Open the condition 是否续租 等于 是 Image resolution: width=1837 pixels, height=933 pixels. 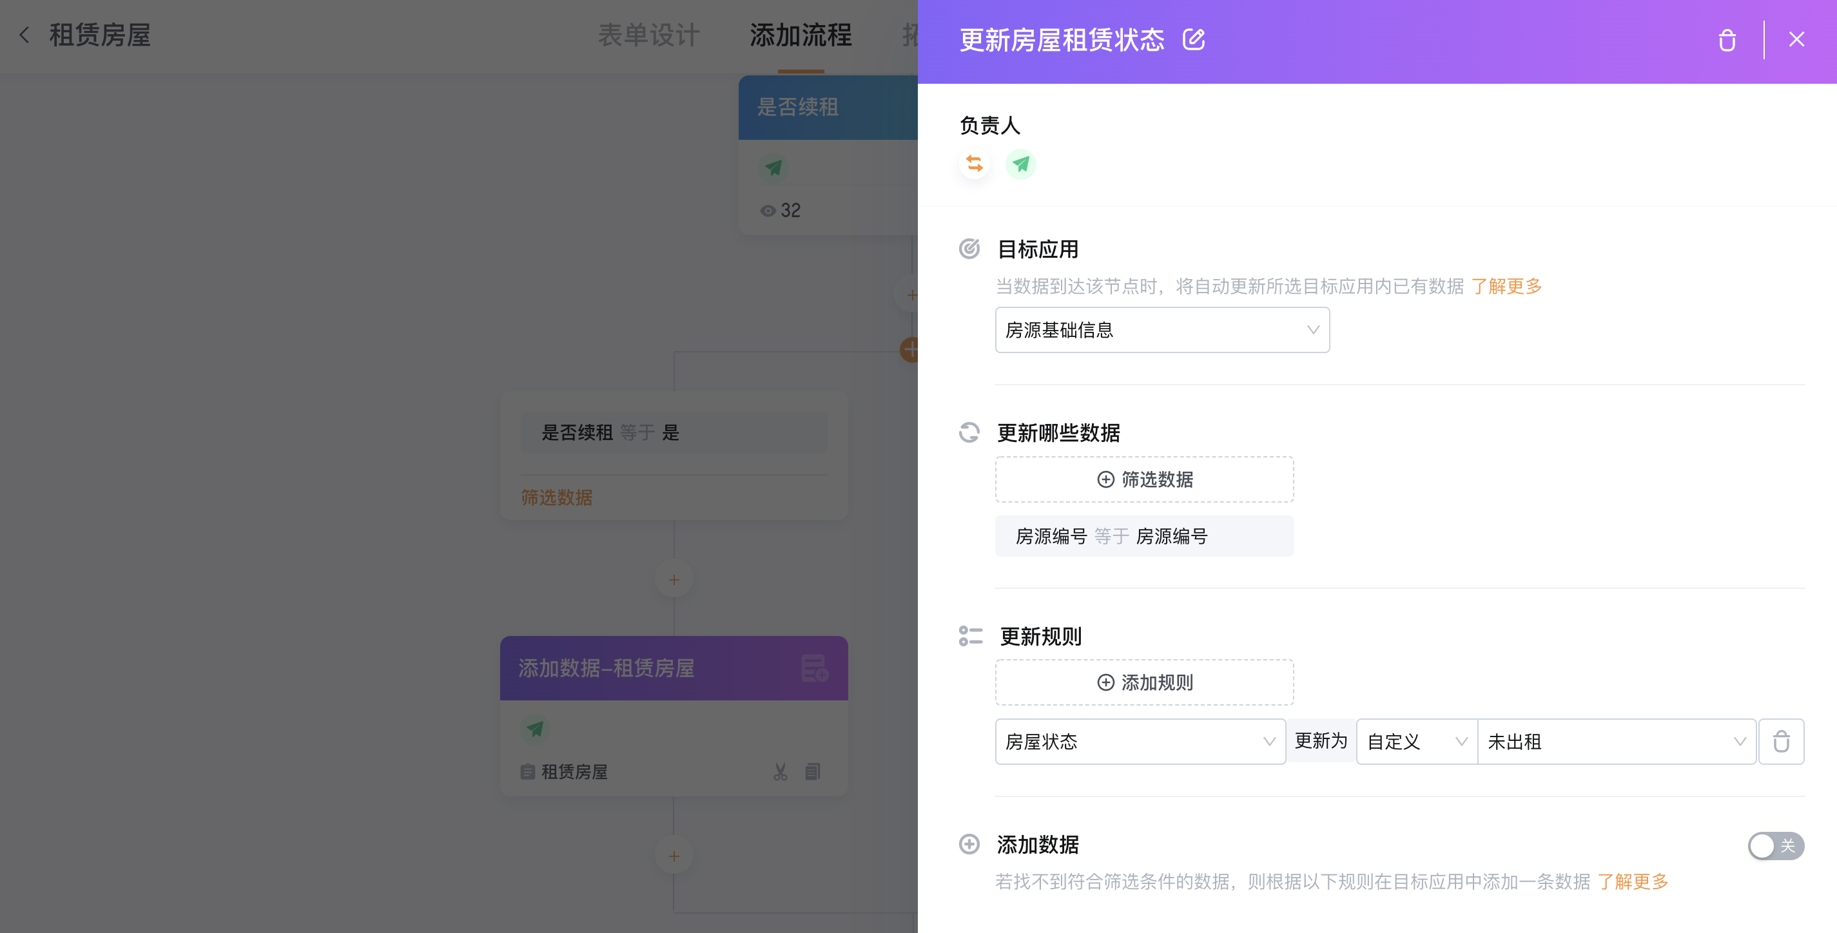click(674, 432)
